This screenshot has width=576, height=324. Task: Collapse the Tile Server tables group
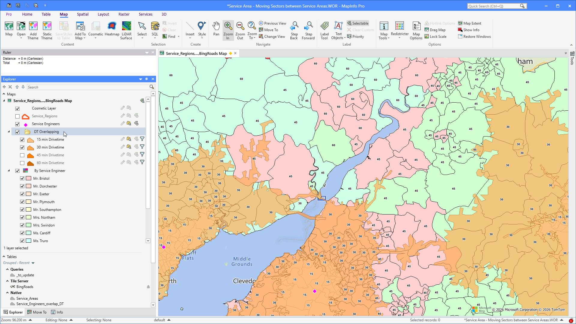pos(7,281)
